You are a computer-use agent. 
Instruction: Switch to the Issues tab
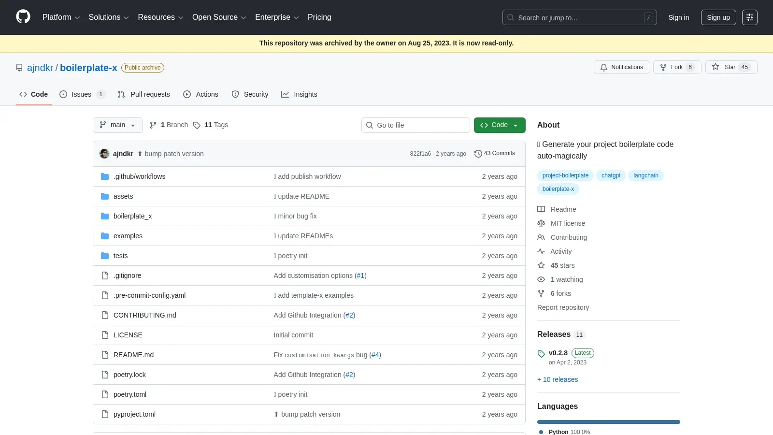pos(82,94)
